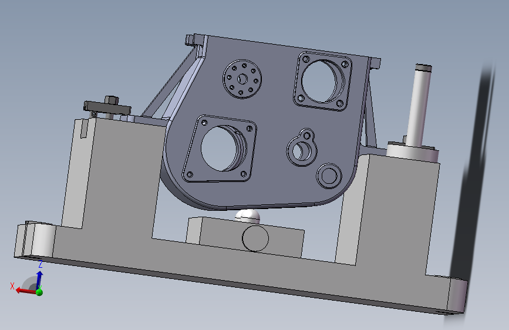Select the round flange with bolt hole circle
Viewport: 509px width, 330px height.
pyautogui.click(x=242, y=79)
